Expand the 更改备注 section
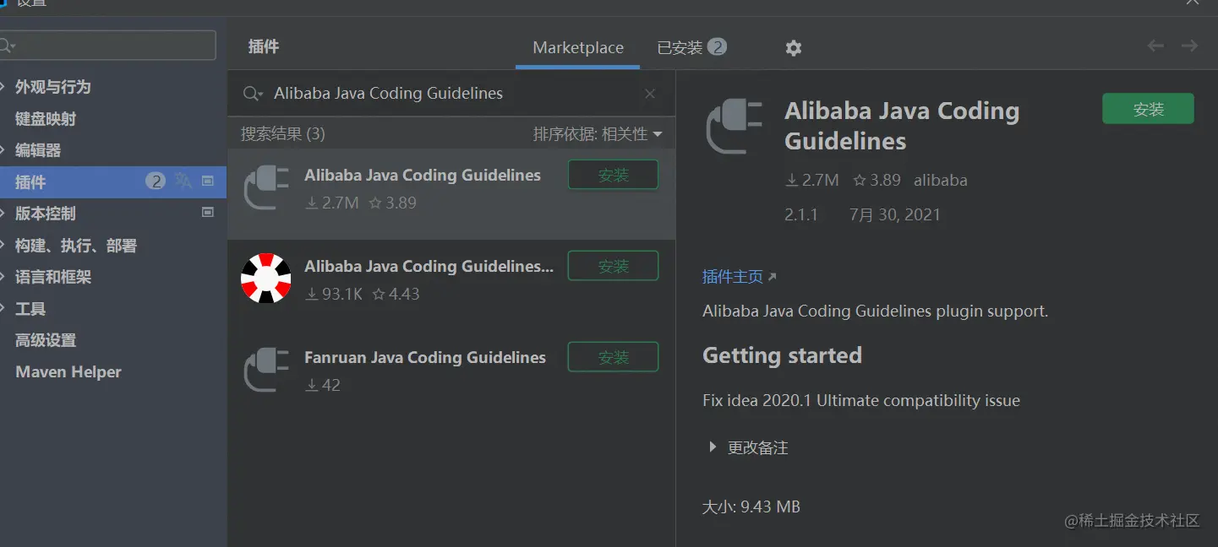1218x547 pixels. 713,447
